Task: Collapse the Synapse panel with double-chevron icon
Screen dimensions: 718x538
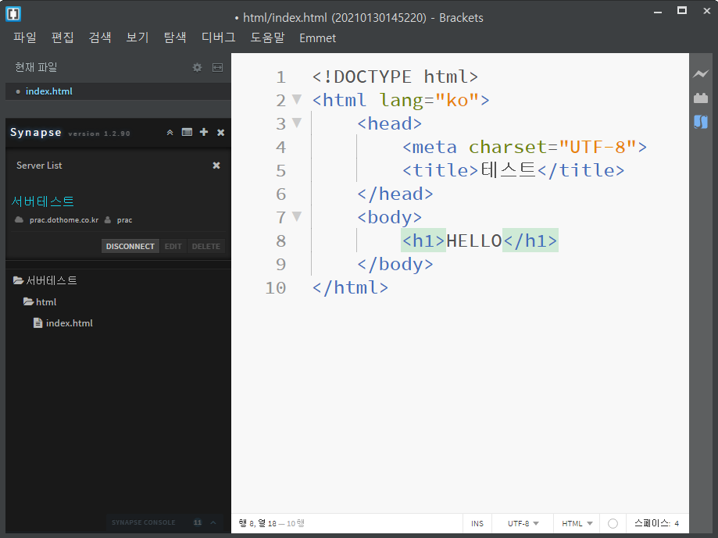Action: (x=170, y=132)
